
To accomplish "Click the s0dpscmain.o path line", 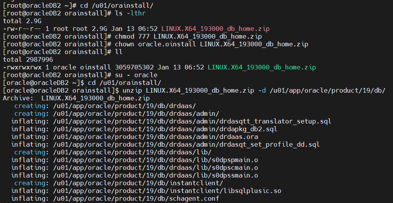I will point(155,168).
